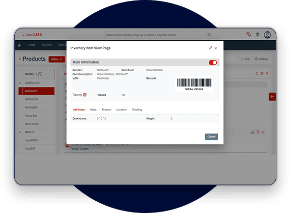Image resolution: width=291 pixels, height=213 pixels.
Task: Sort the ItemNo. column
Action: pos(37,74)
